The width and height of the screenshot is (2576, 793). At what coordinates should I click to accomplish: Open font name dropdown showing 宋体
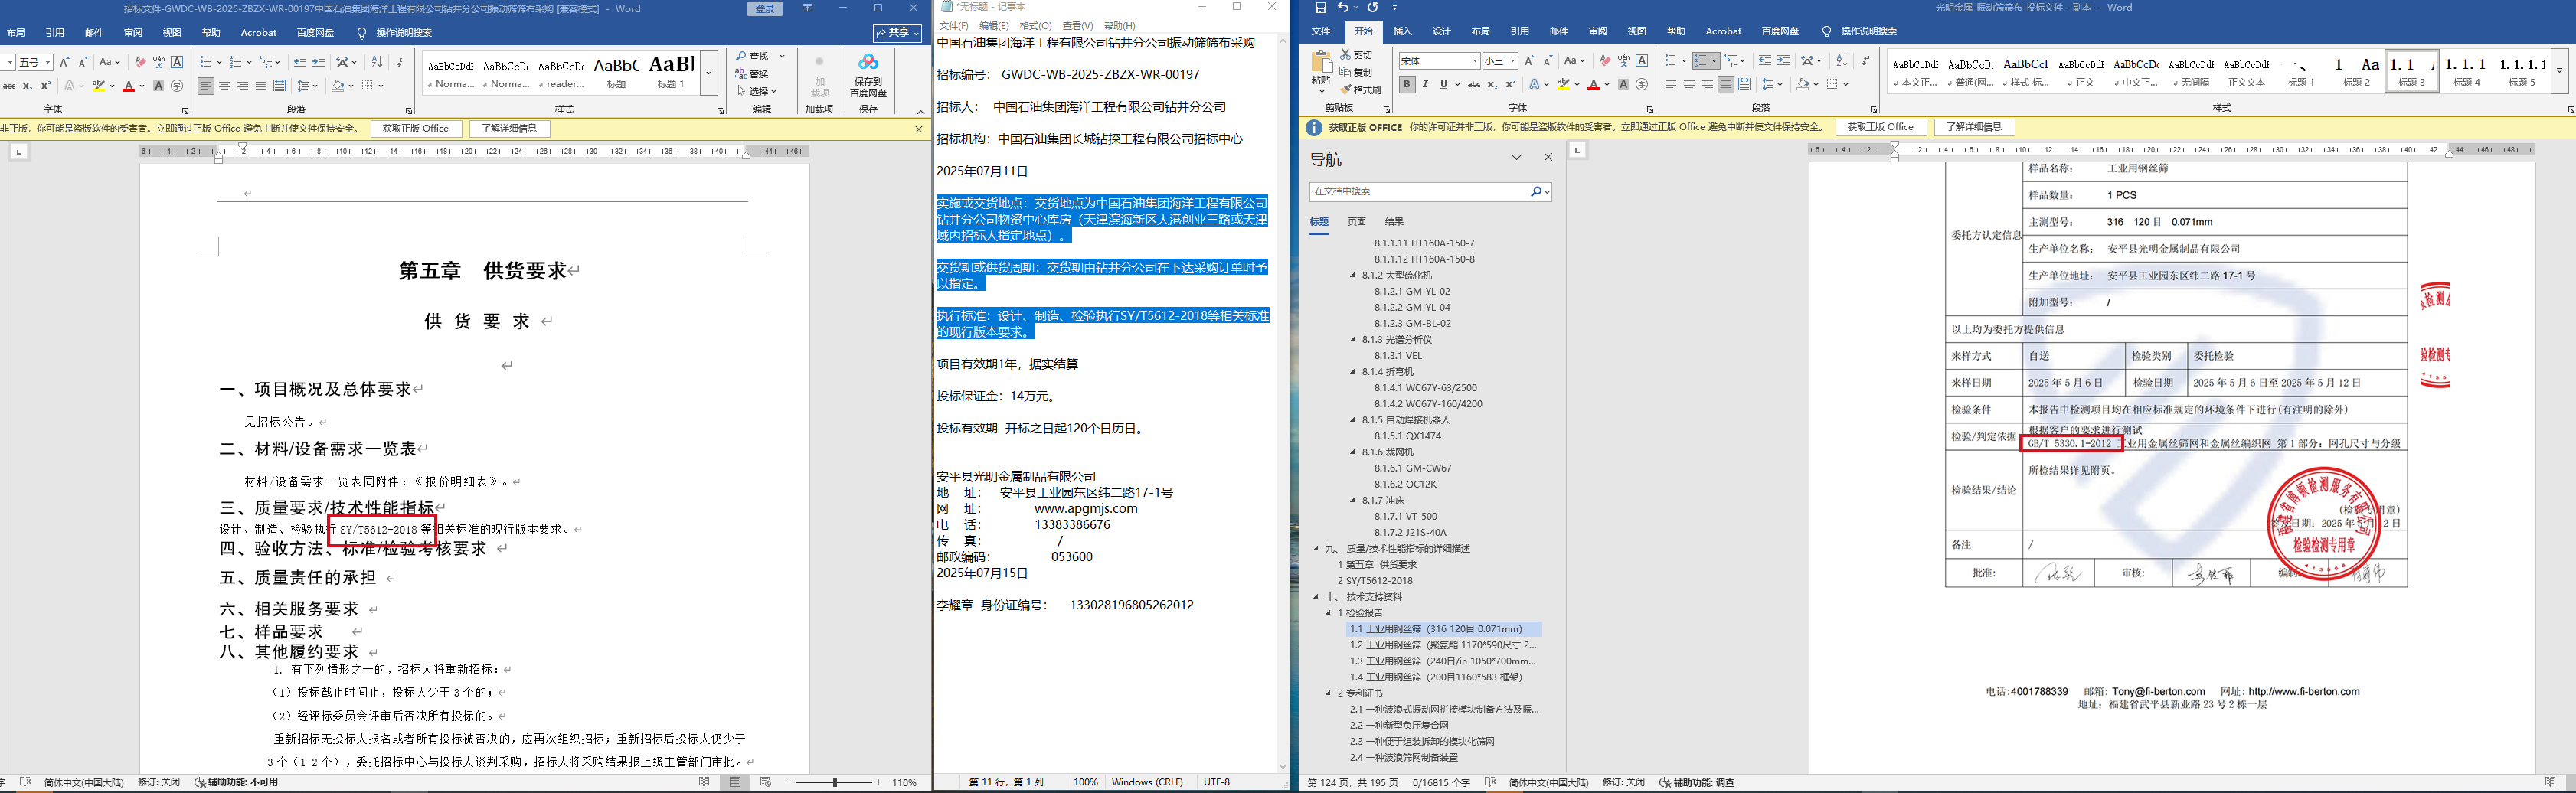1474,61
